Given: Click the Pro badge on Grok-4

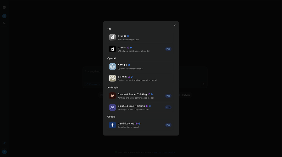Looking at the screenshot, I should (168, 49).
